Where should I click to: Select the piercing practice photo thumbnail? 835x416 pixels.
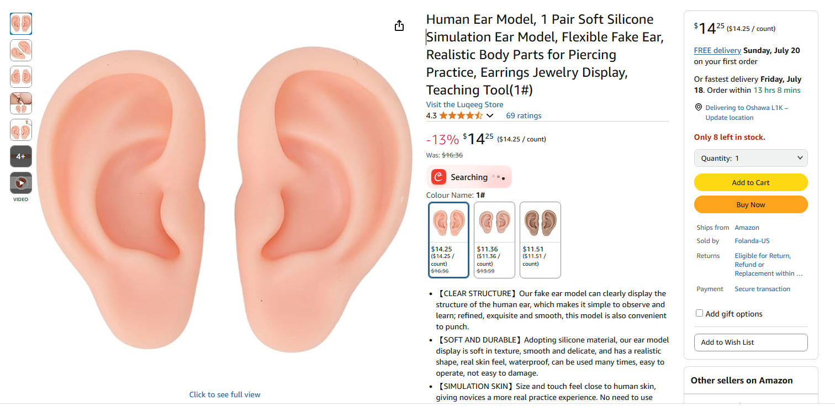point(21,103)
